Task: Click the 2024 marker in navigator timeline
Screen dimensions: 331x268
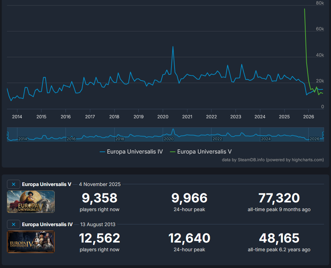Action: [266, 139]
